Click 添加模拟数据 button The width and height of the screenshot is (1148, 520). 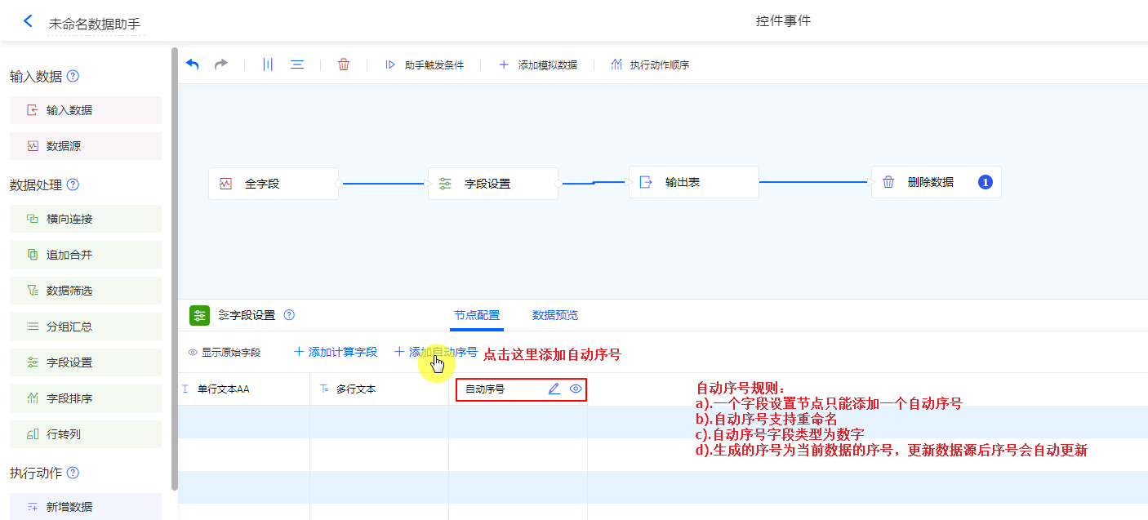click(x=538, y=64)
